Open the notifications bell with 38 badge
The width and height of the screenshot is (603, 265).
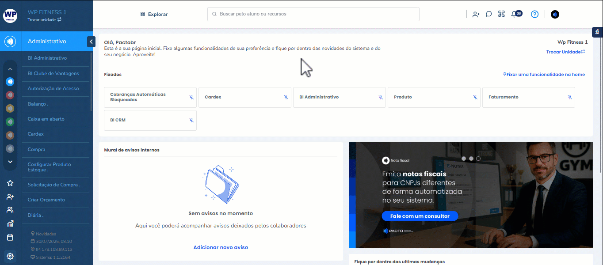515,14
